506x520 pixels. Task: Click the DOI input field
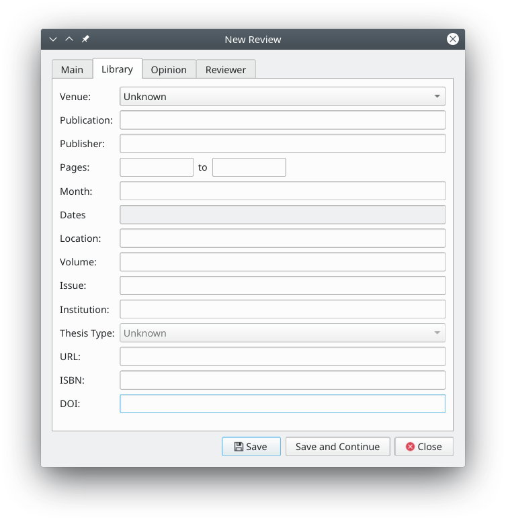(x=282, y=404)
